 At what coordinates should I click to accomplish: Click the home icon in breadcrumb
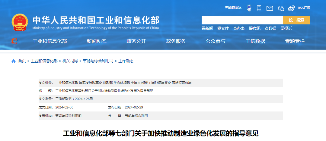[14, 61]
